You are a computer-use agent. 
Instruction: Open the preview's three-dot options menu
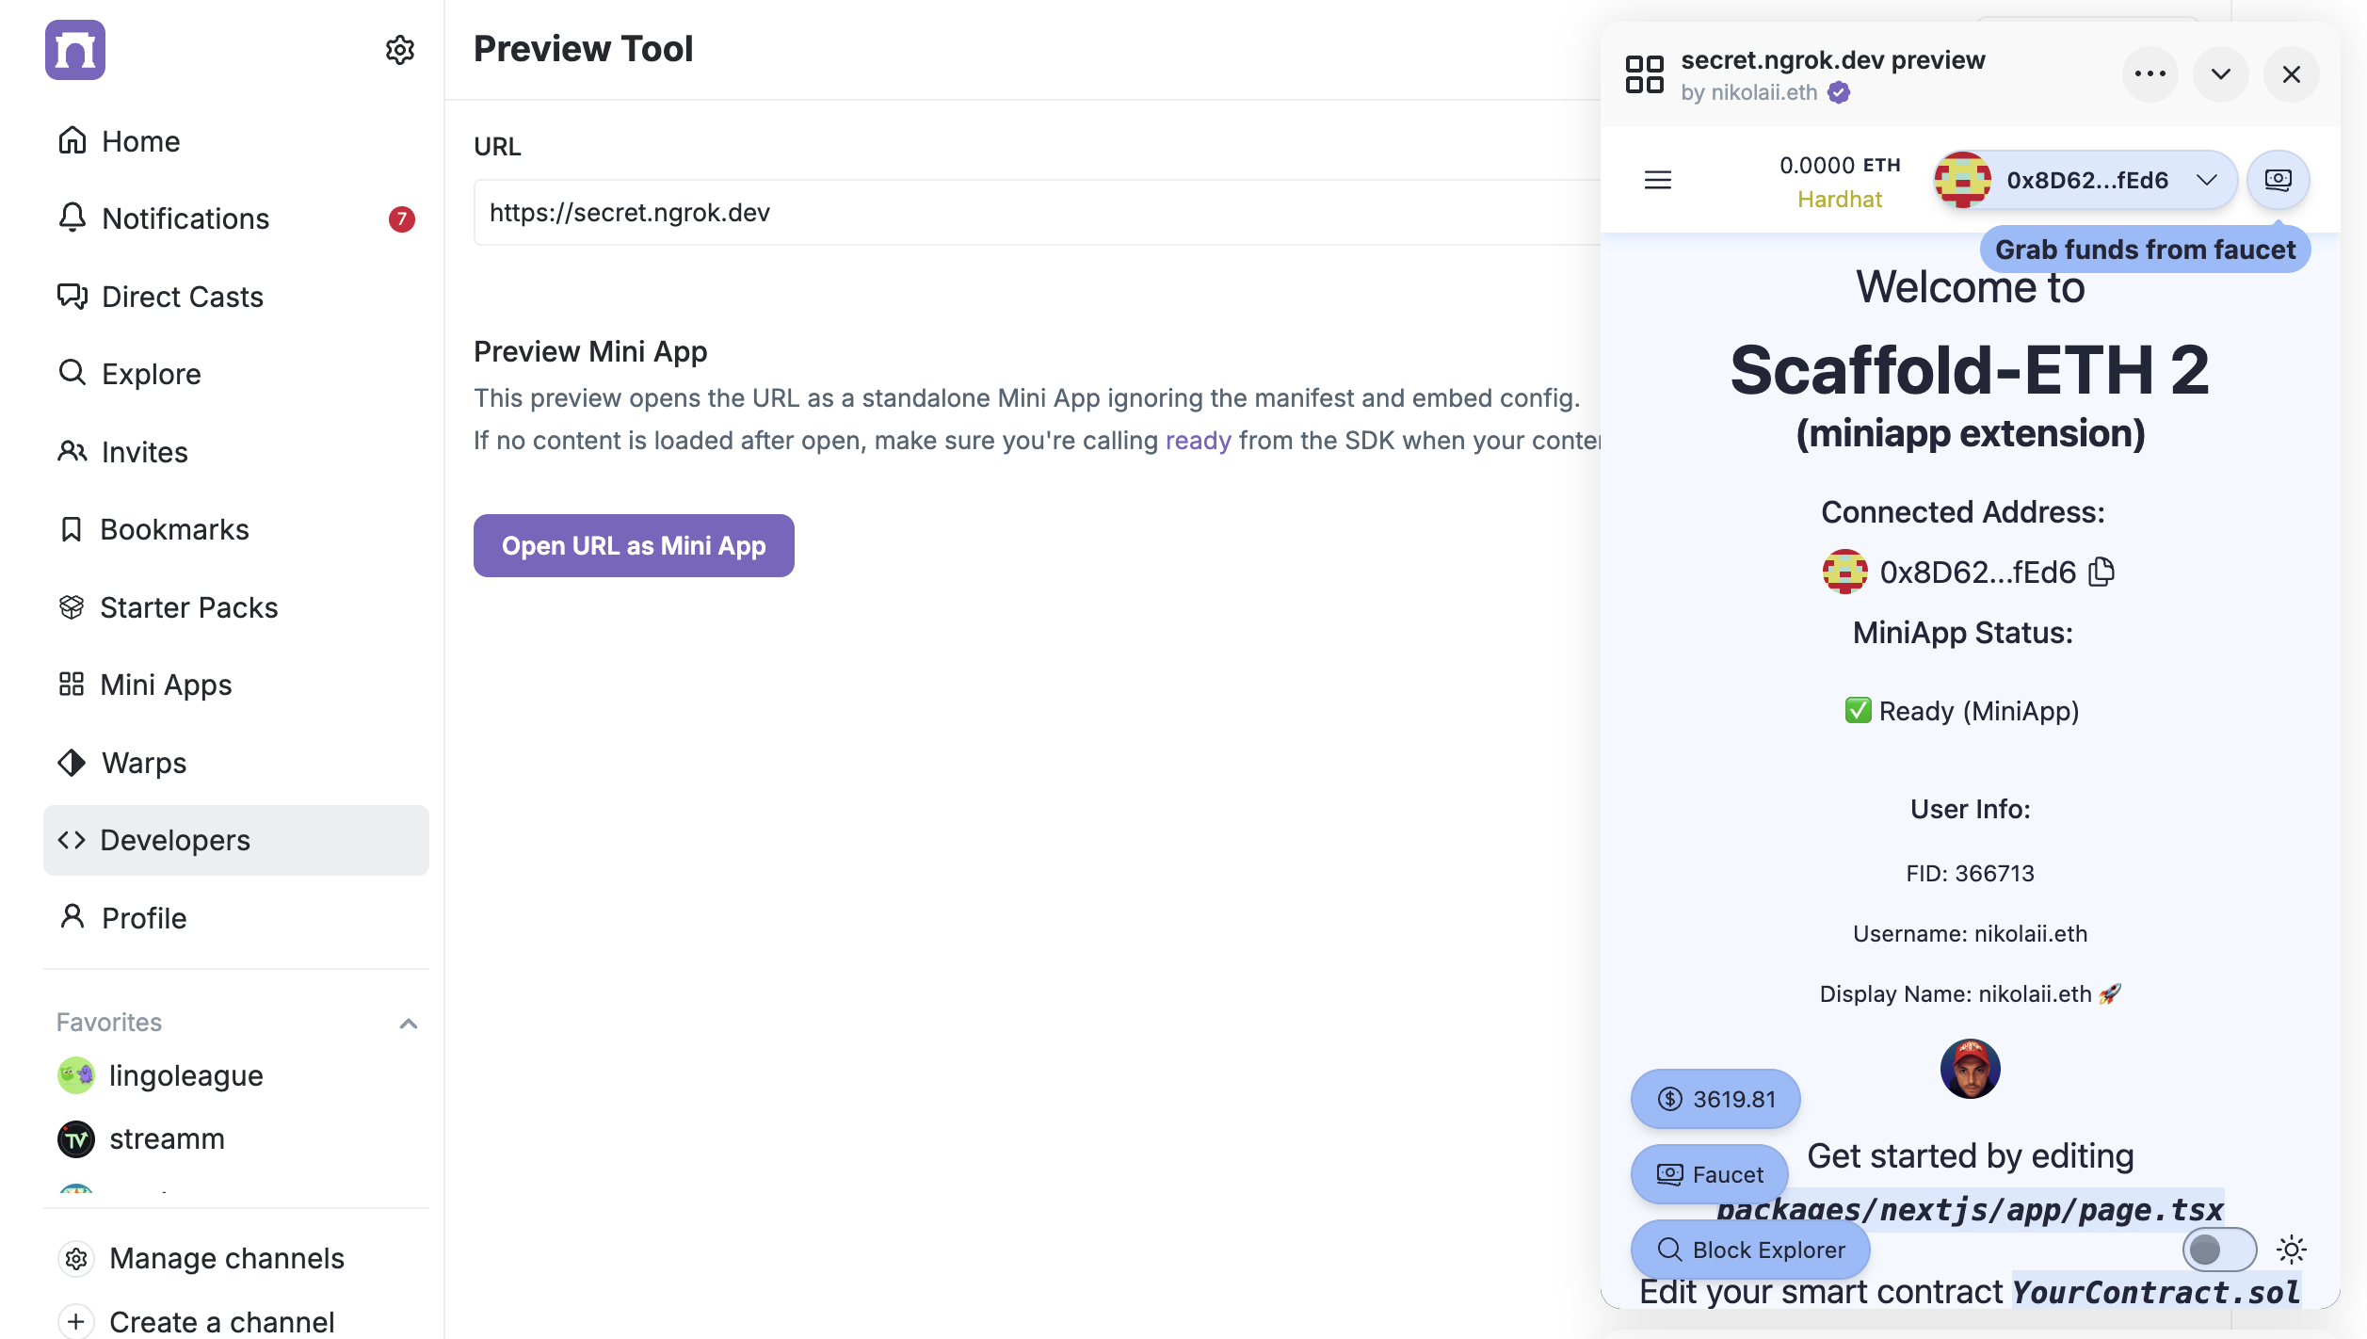2150,73
